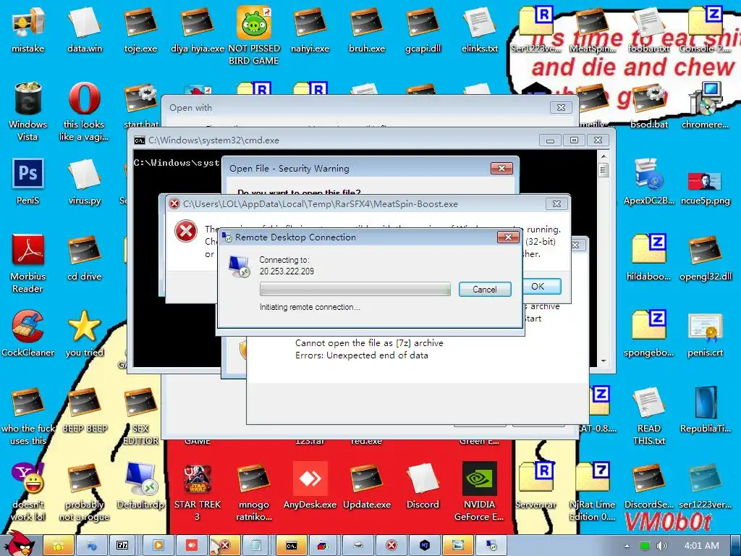Click the Angry Bird start button

click(x=20, y=544)
